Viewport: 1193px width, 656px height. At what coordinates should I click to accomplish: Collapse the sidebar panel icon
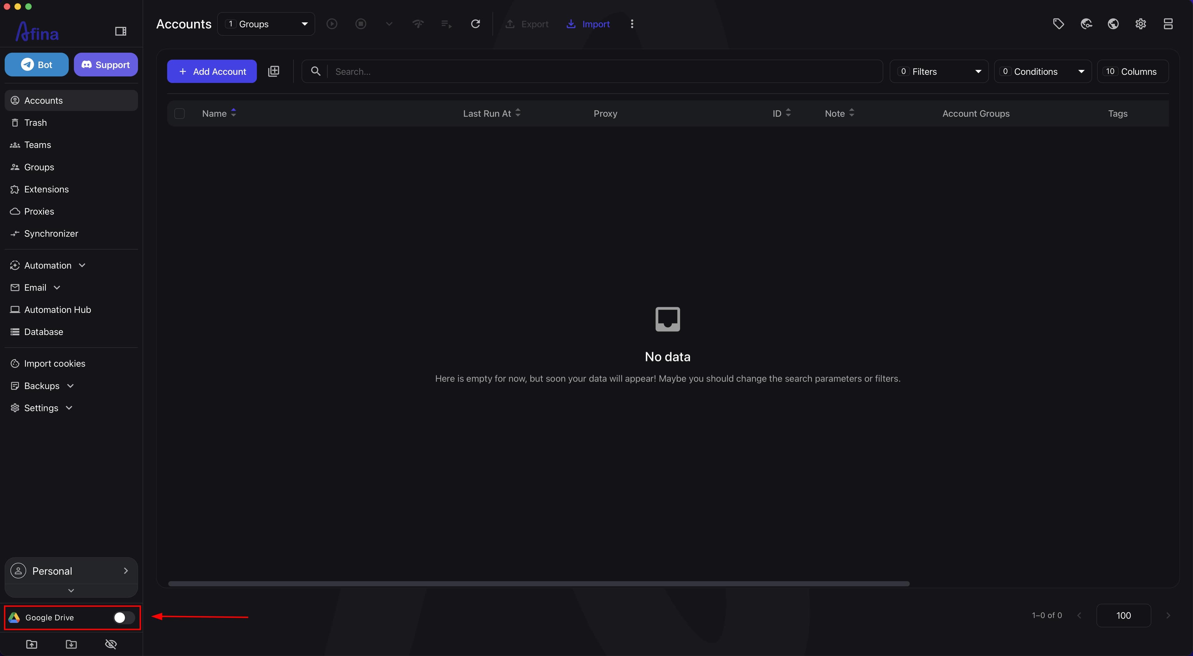(x=121, y=31)
